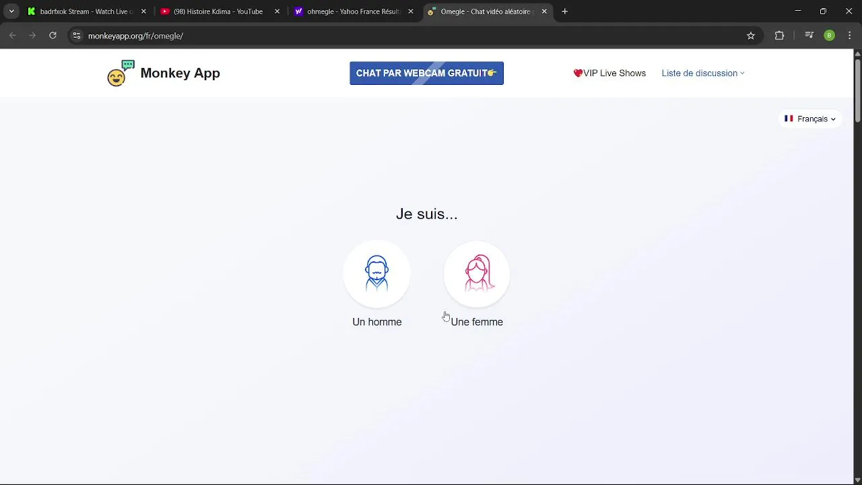Close the badrfxok Stream tab

click(x=143, y=11)
